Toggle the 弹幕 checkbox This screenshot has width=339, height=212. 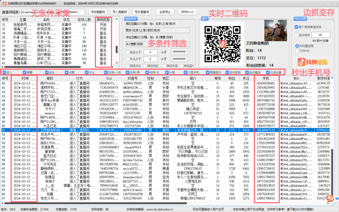24,72
